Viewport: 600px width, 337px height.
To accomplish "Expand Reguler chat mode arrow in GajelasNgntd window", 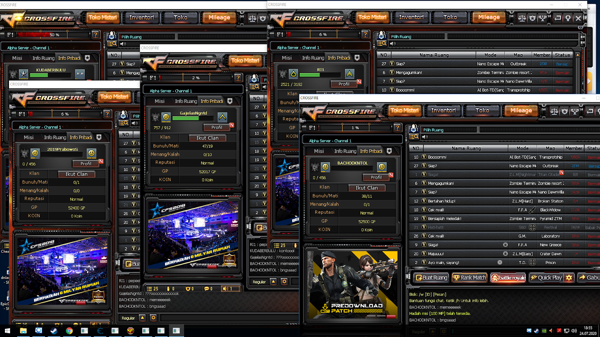I will (x=273, y=282).
